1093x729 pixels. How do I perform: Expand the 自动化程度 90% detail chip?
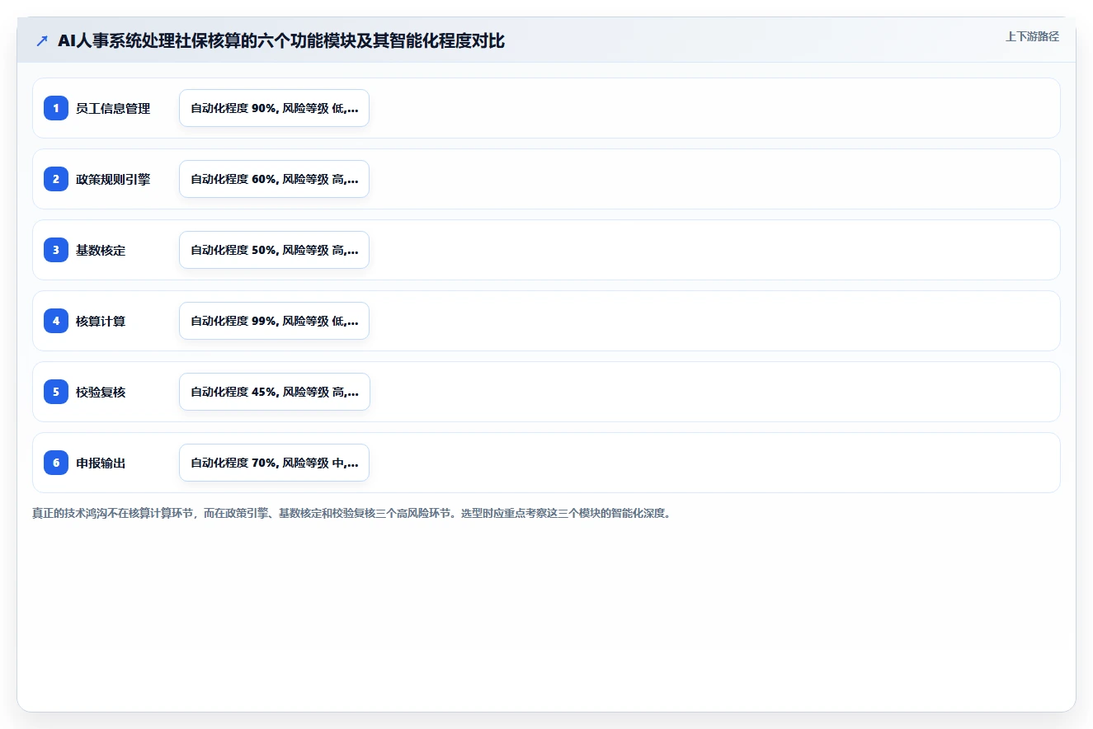tap(274, 108)
